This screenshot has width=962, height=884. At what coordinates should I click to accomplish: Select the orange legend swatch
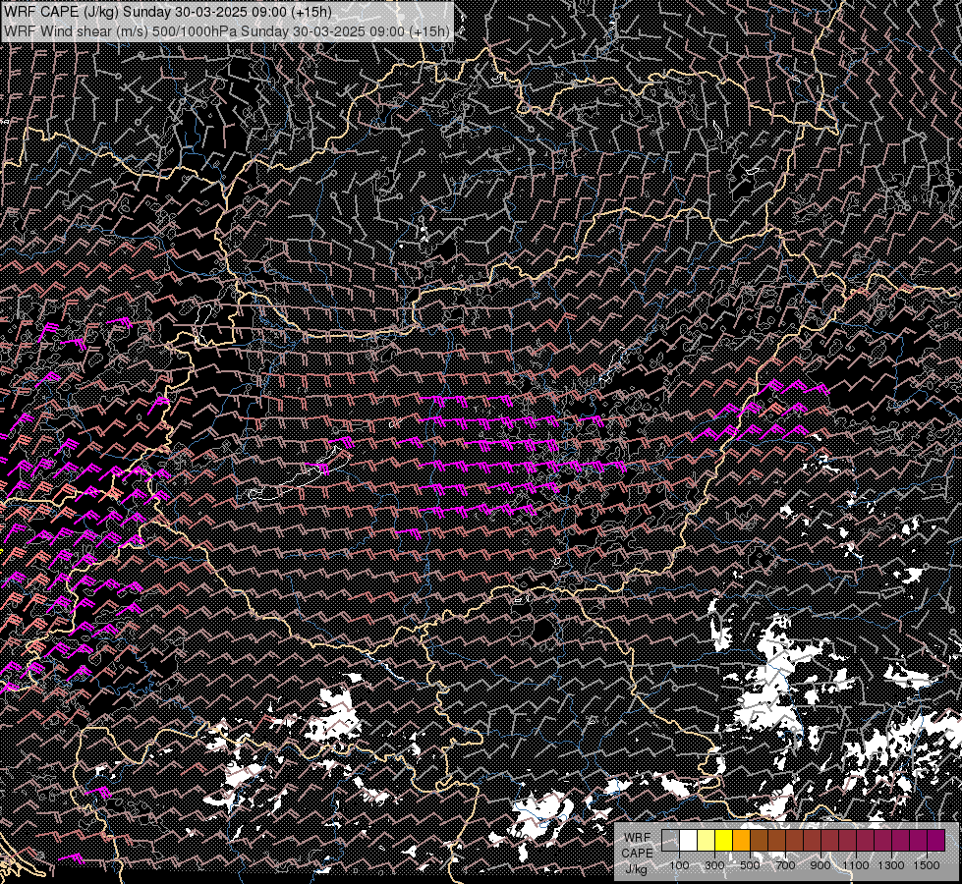tap(741, 841)
